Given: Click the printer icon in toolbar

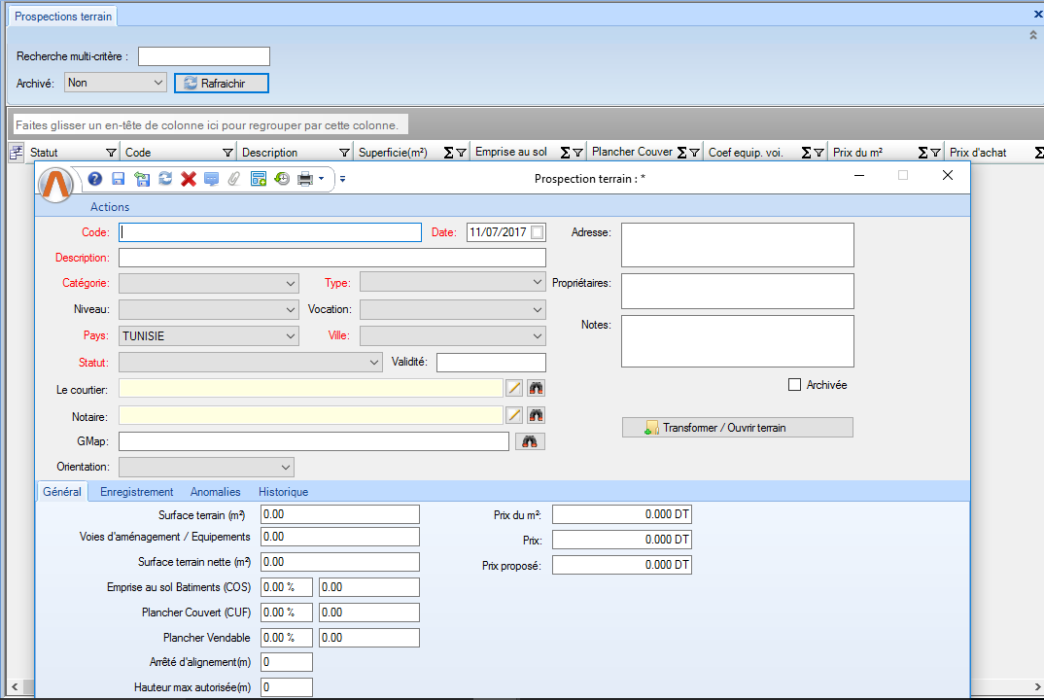Looking at the screenshot, I should [305, 179].
